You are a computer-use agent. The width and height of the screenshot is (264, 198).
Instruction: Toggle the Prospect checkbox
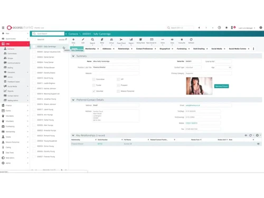pos(118,85)
